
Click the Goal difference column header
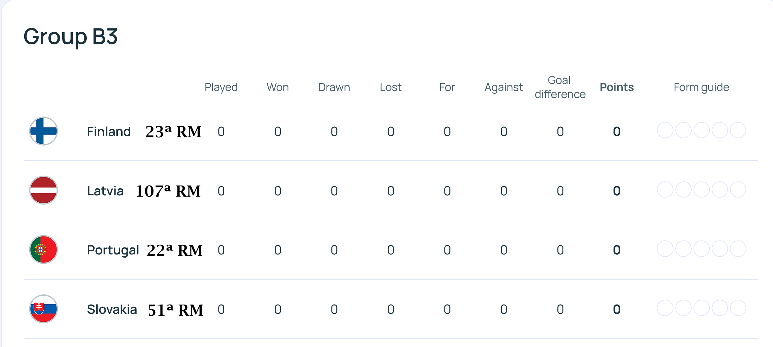pos(560,87)
